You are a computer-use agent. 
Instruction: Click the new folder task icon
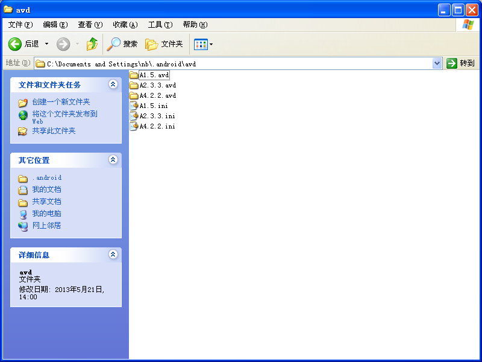(x=23, y=103)
